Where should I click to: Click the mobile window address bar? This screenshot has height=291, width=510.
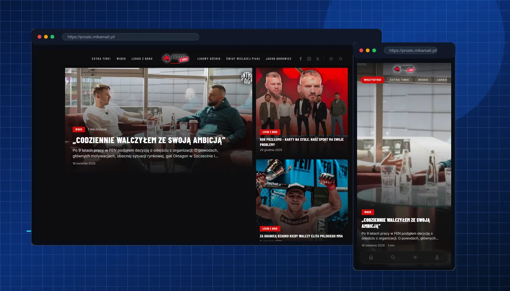tap(411, 50)
